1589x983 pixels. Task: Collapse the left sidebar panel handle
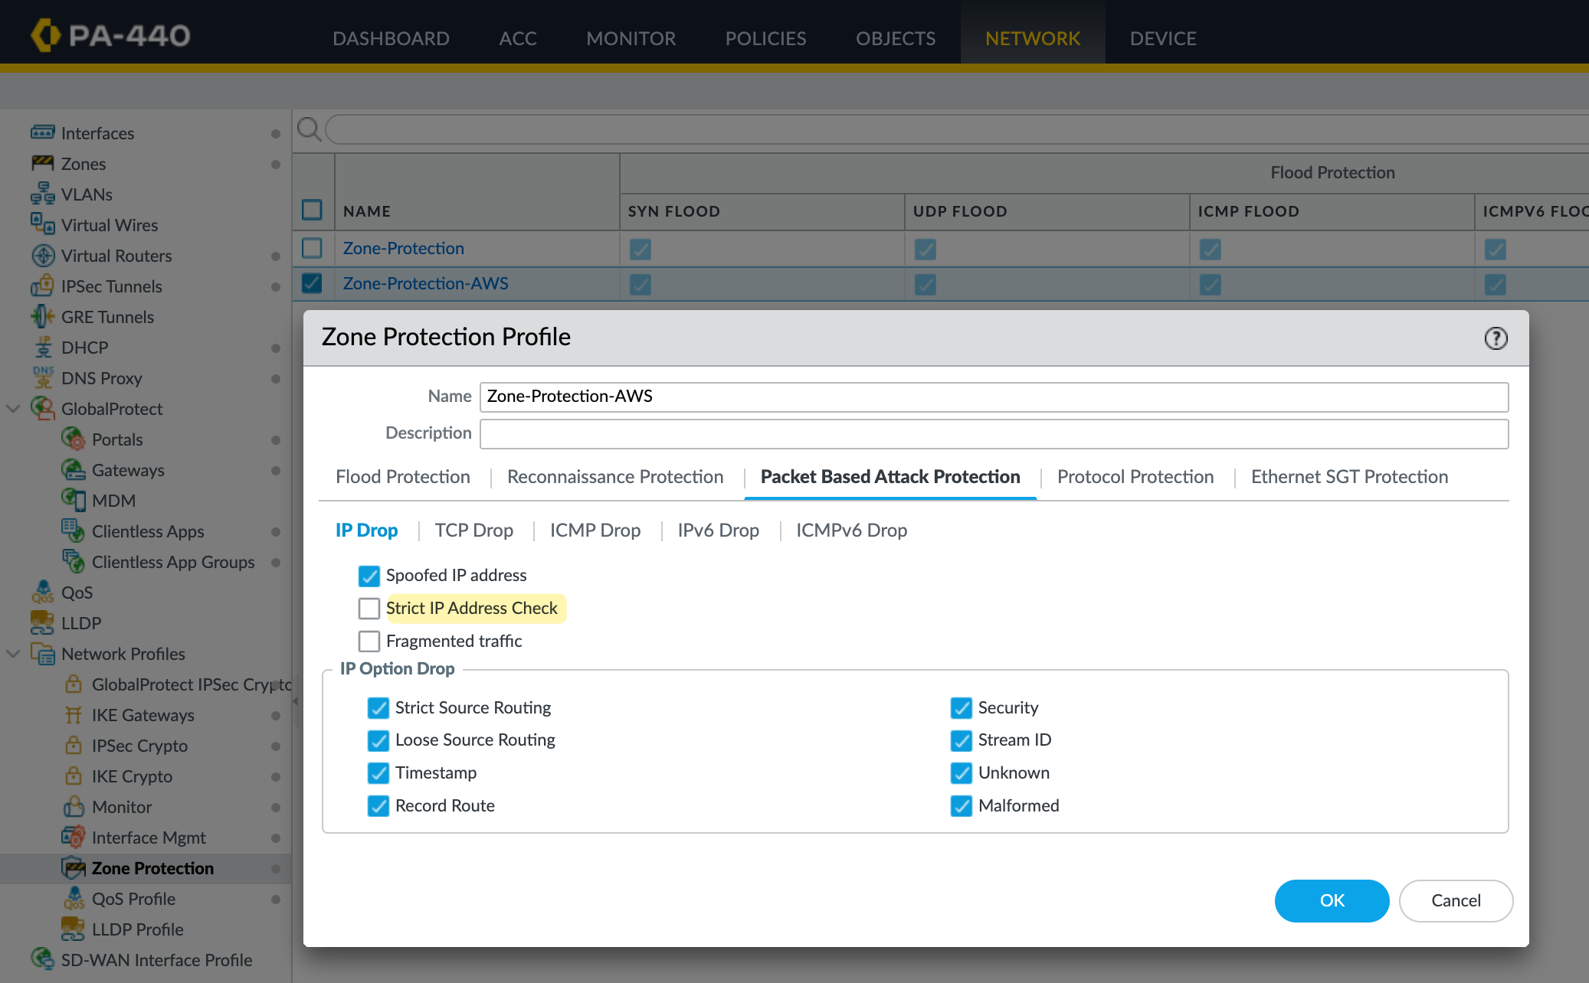click(295, 700)
